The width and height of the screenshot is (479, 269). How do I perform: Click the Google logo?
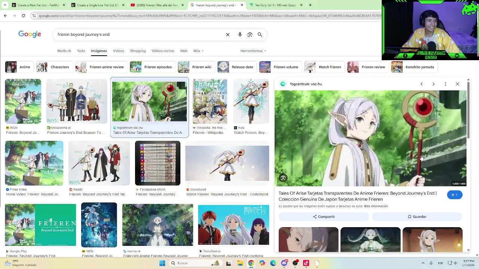click(30, 34)
